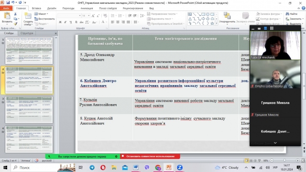Toggle italic (К) formatting
Screen dimensions: 306x172
pyautogui.click(x=66, y=22)
